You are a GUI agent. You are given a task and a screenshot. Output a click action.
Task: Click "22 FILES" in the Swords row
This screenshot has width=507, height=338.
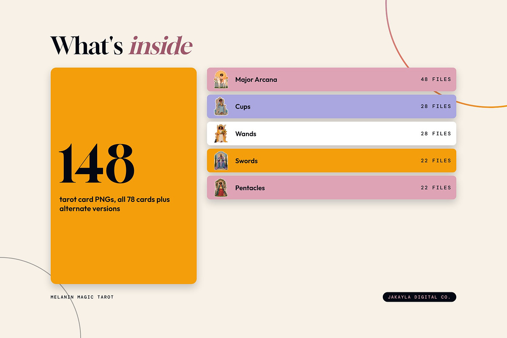pos(436,161)
